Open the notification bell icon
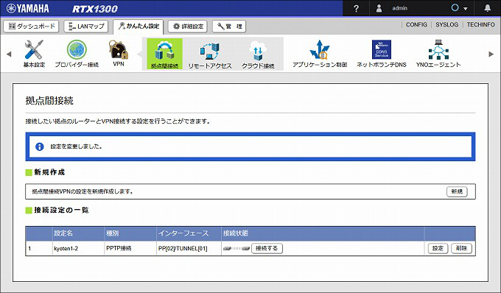 coord(487,8)
